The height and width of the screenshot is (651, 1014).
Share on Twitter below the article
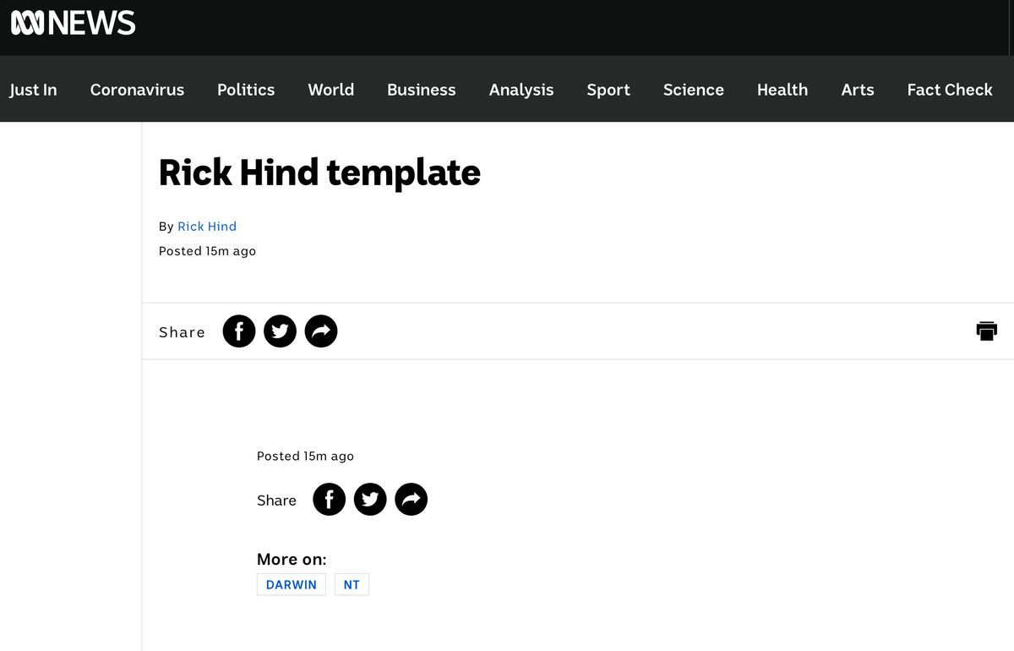370,500
